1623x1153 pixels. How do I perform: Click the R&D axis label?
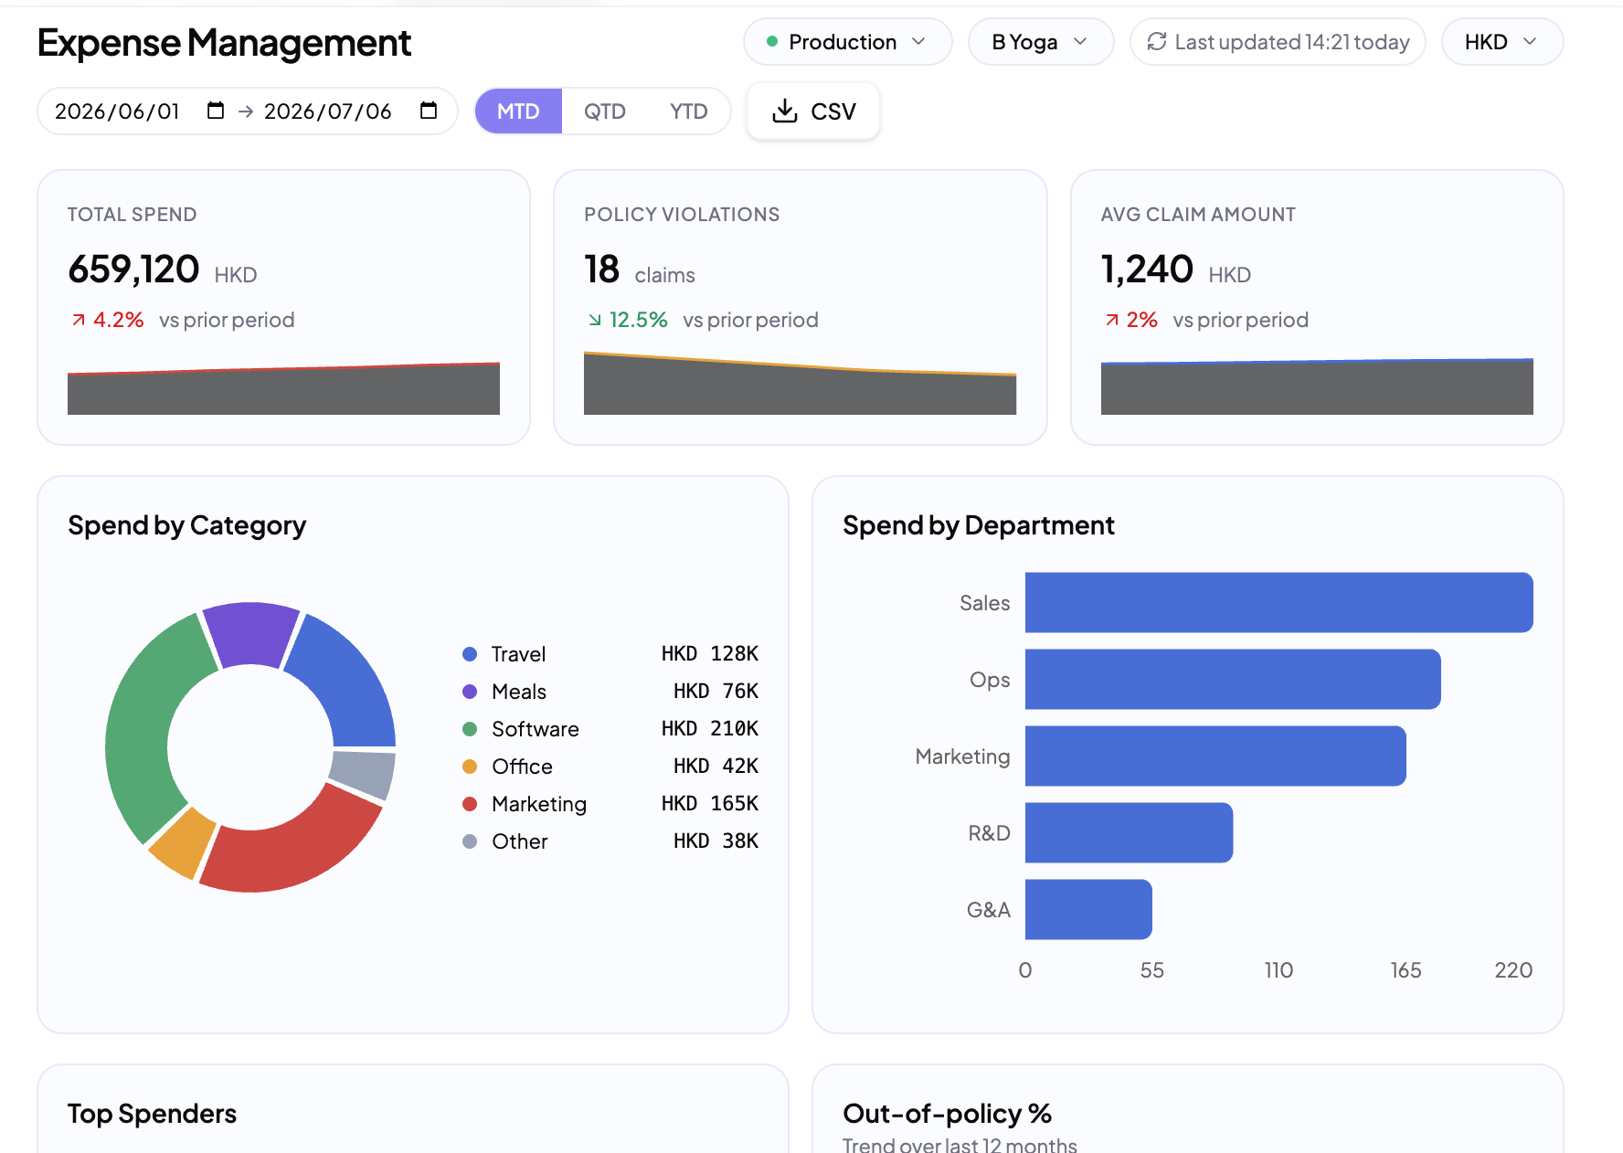pos(989,833)
